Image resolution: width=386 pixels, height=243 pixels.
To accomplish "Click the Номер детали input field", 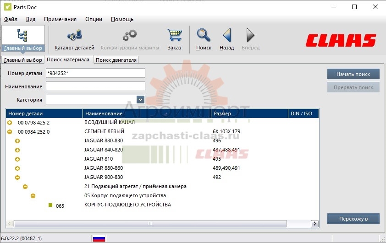I will 95,73.
